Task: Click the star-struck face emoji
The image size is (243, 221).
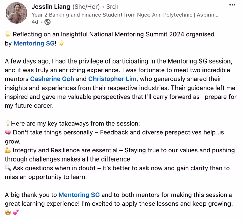Action: (8, 213)
